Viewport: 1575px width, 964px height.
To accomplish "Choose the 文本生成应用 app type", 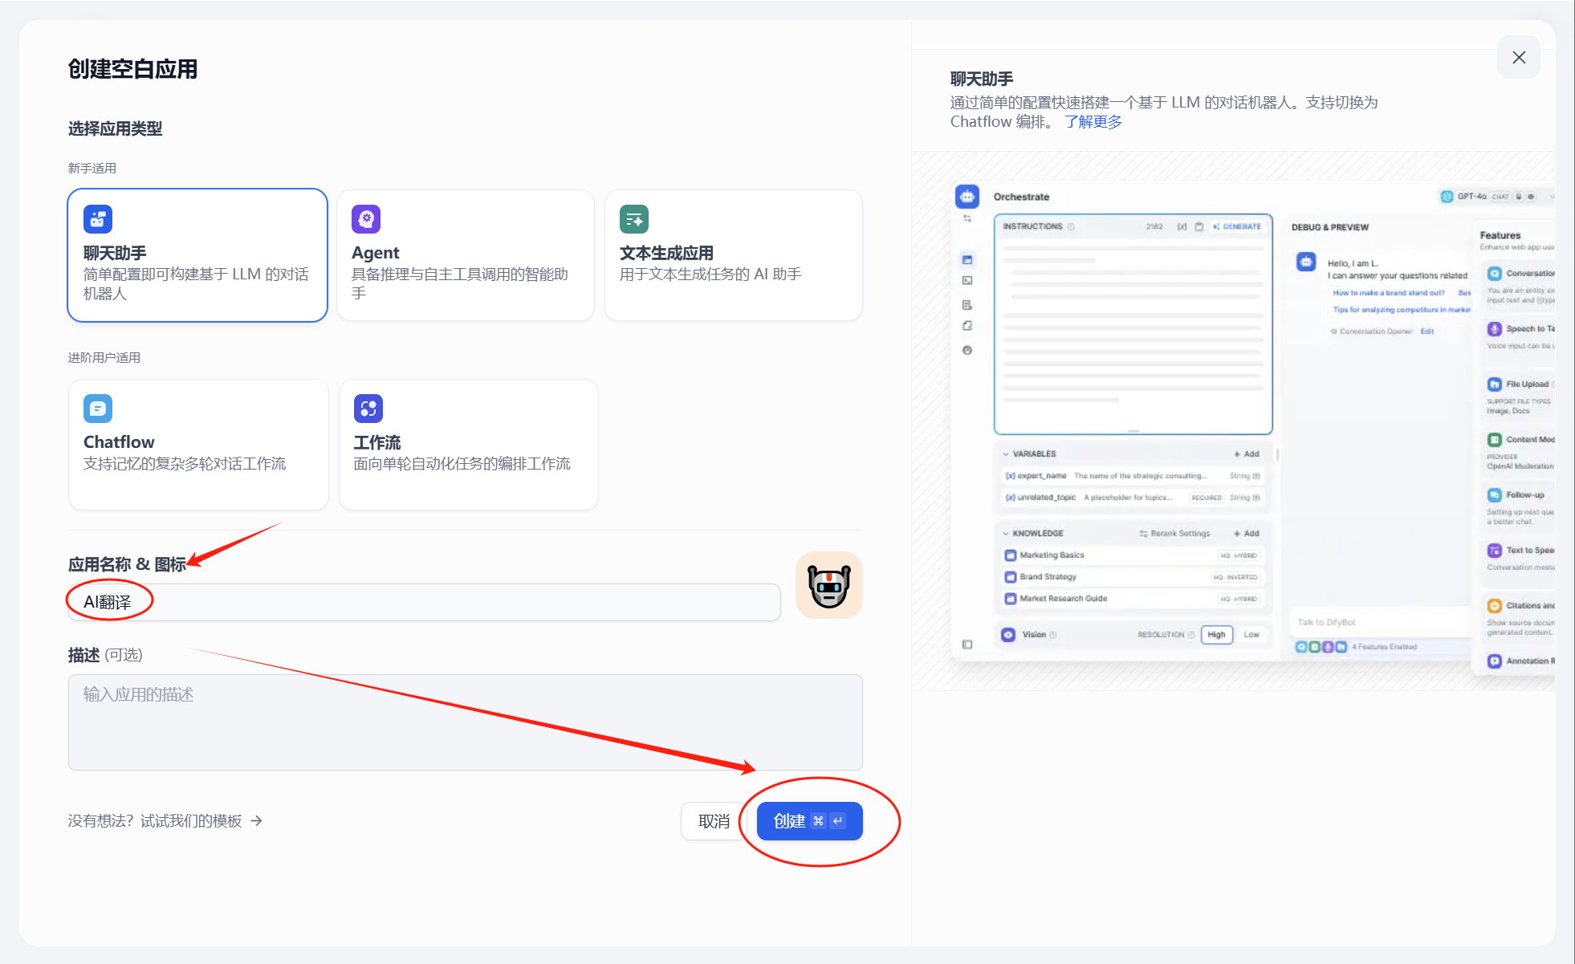I will (x=733, y=255).
